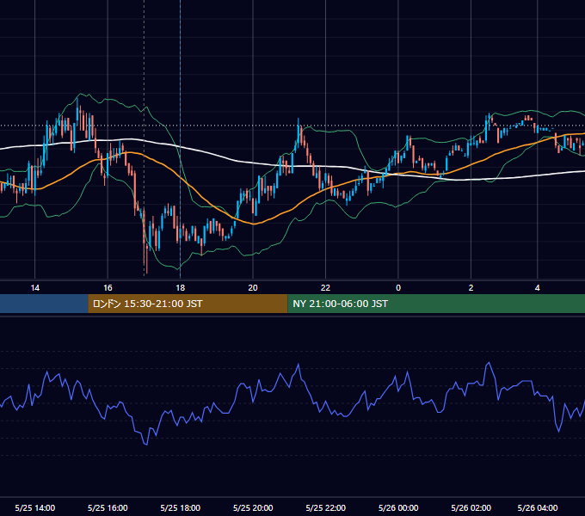The width and height of the screenshot is (585, 516).
Task: Click the 0 hour label on upper axis
Action: click(398, 288)
